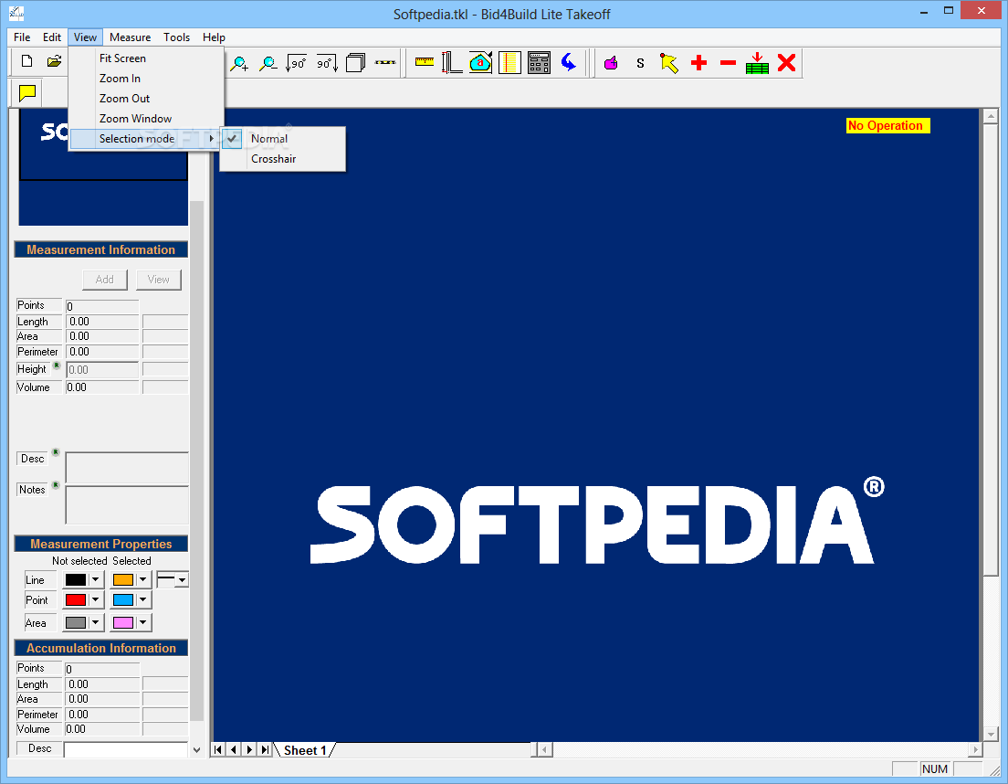Click the yellow lined notepad icon

509,63
